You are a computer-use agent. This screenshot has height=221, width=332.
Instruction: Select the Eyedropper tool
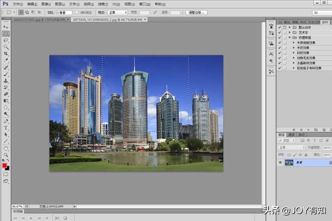6,60
